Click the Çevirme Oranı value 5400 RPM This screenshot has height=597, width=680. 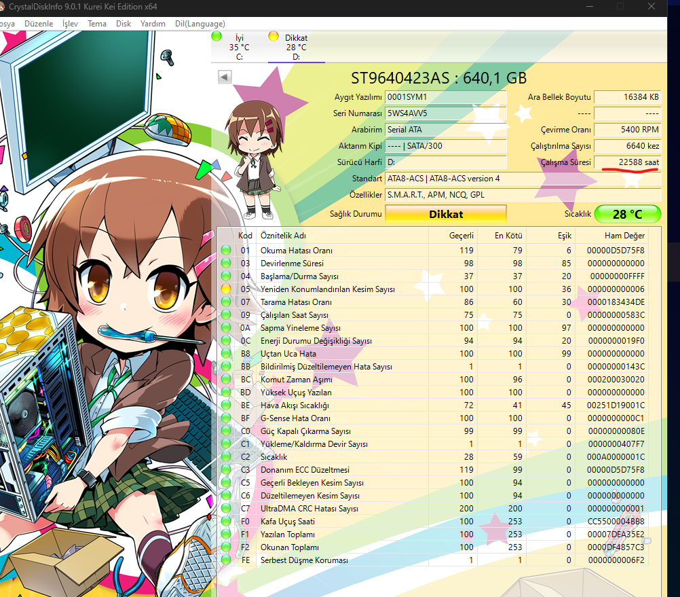tap(628, 130)
